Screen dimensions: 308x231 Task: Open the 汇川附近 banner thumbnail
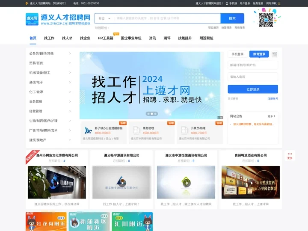click(132, 222)
